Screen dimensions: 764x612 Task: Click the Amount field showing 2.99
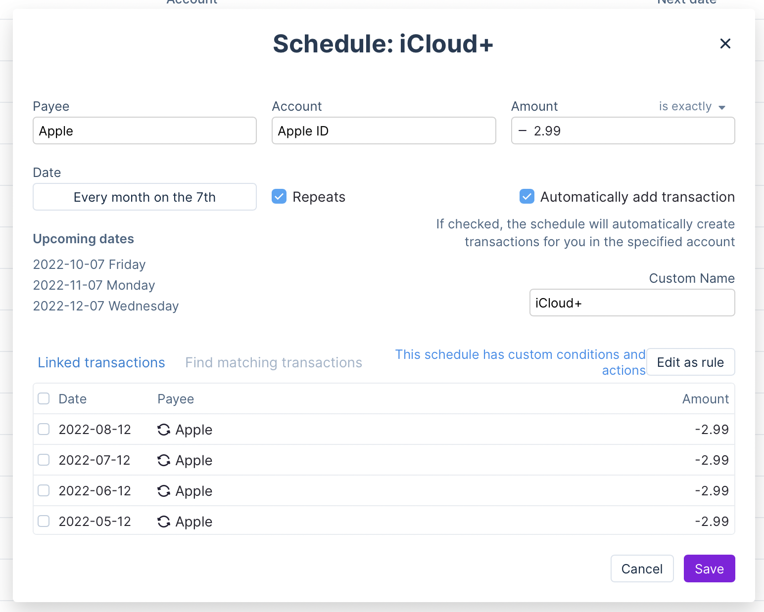click(x=623, y=131)
